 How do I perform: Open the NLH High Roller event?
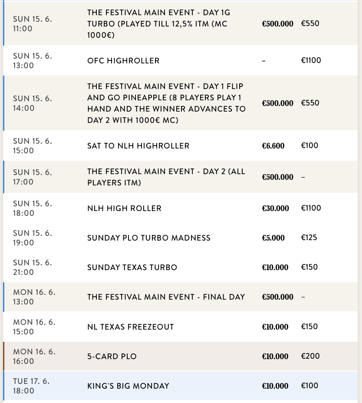tap(124, 208)
